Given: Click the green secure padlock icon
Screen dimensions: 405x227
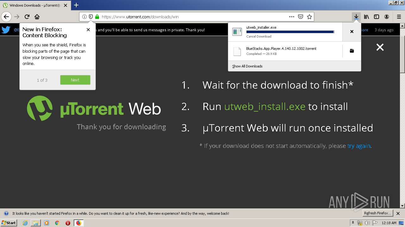Looking at the screenshot, I should [97, 17].
